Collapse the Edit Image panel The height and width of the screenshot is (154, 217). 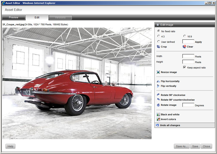click(x=158, y=25)
